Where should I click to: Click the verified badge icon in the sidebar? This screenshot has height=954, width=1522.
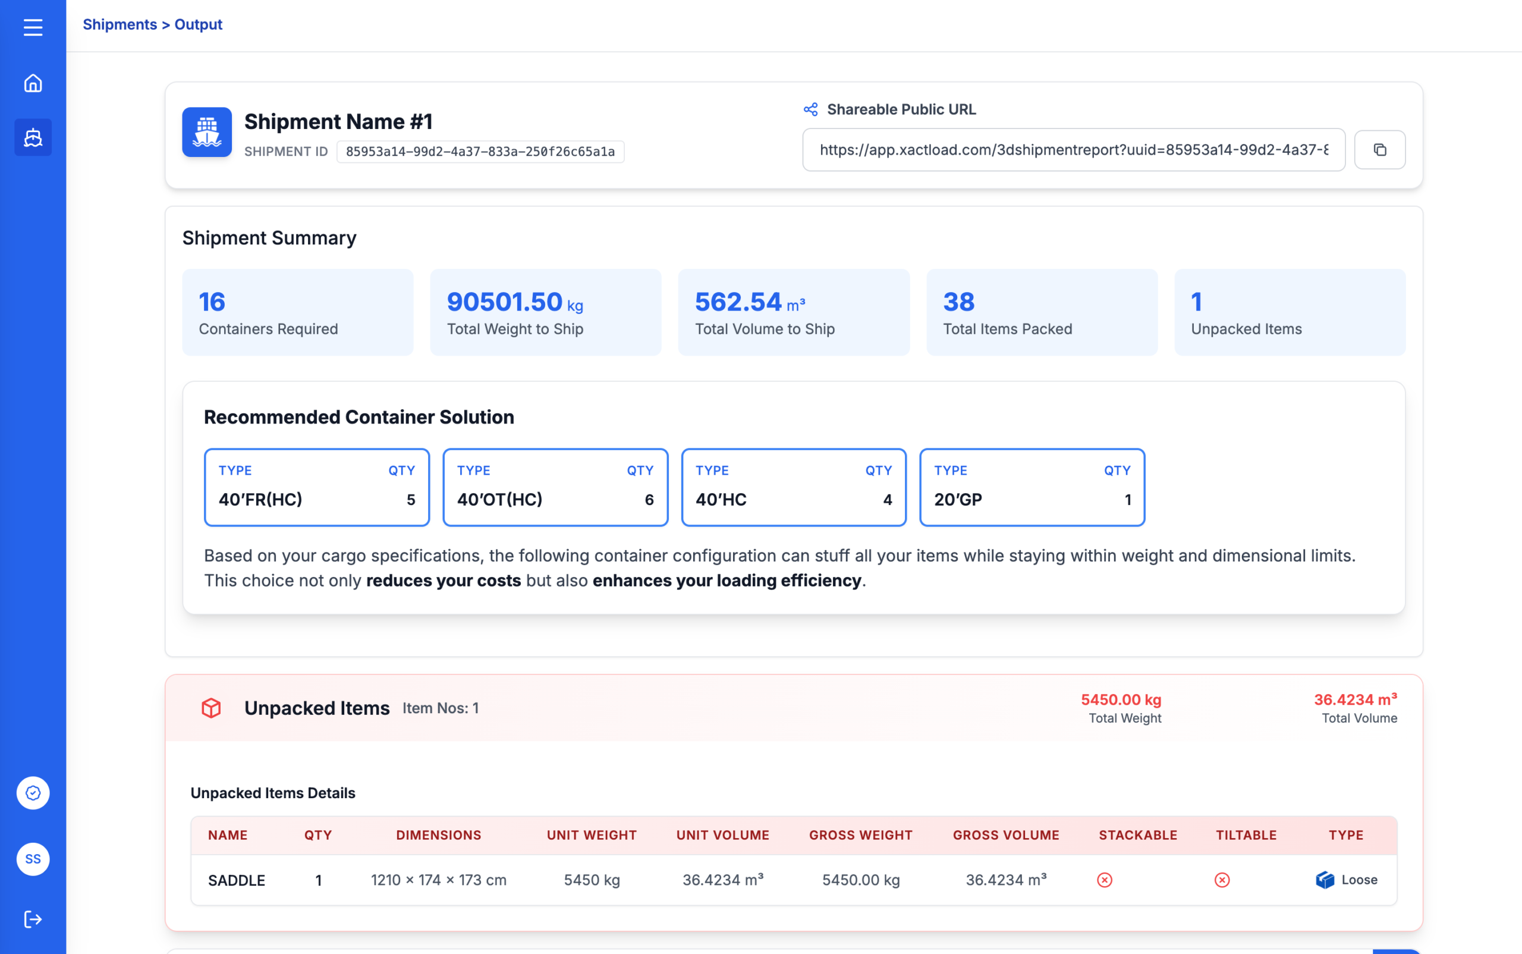coord(33,792)
